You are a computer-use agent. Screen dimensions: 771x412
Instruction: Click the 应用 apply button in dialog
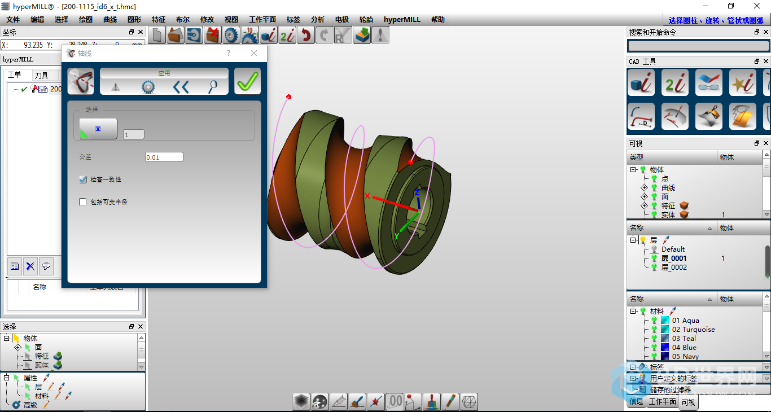point(164,73)
